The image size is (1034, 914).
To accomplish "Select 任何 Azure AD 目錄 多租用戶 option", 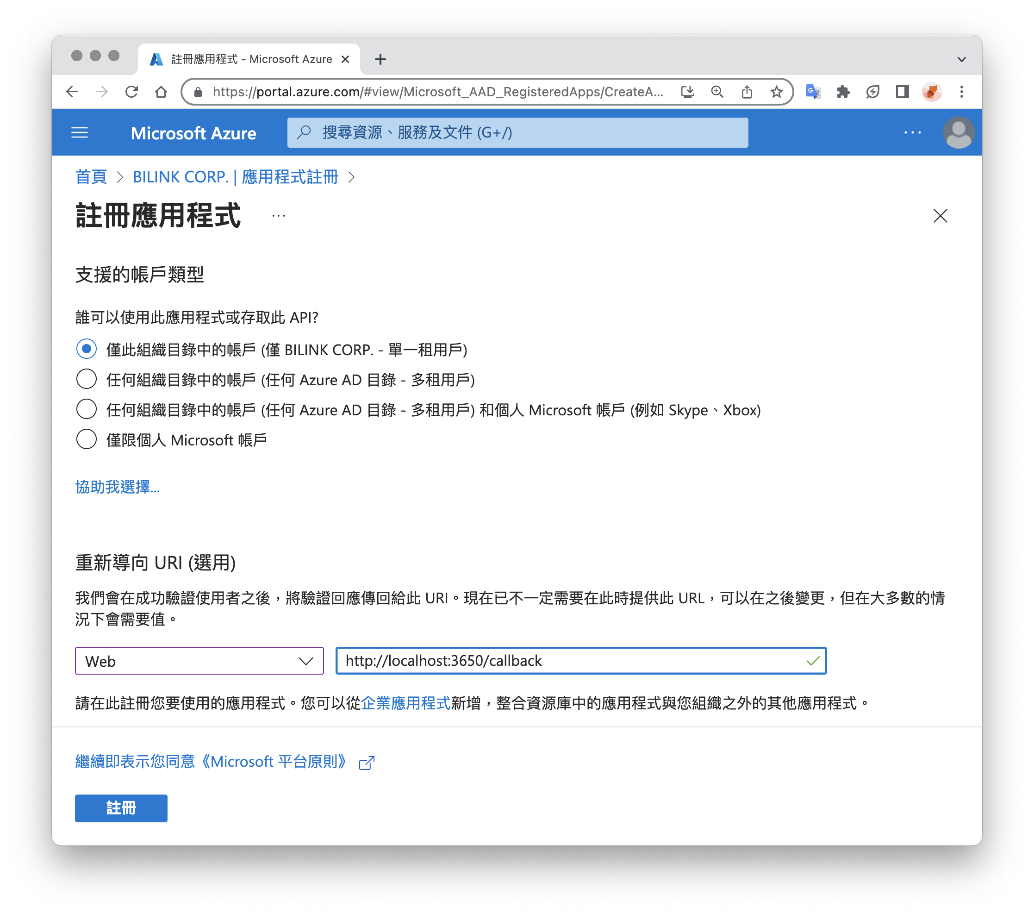I will coord(87,379).
